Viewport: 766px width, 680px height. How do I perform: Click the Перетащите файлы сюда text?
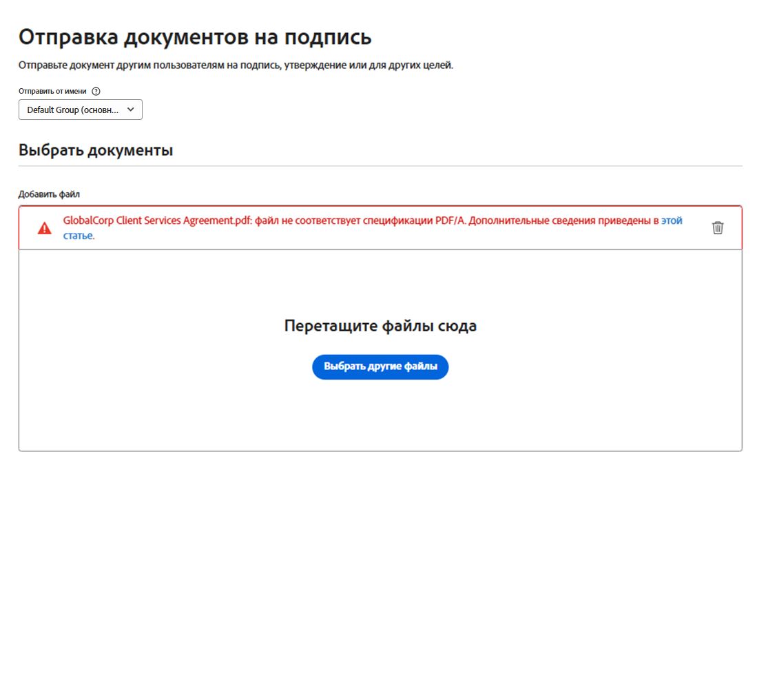[380, 326]
